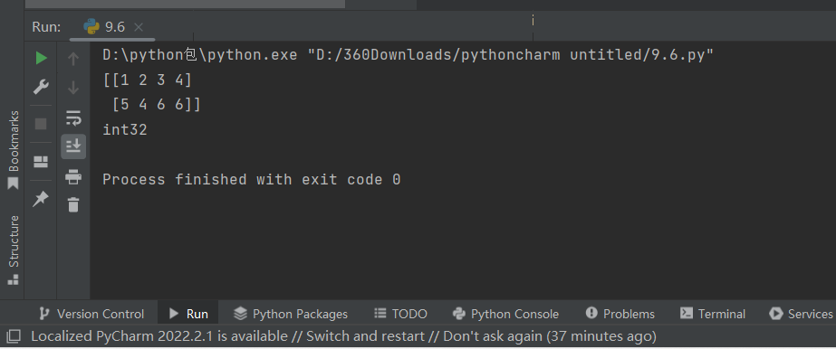Jump down the stack trace arrow
The height and width of the screenshot is (349, 836).
coord(73,87)
